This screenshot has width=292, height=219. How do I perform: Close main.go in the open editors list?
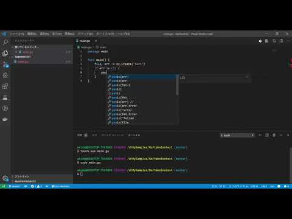pyautogui.click(x=16, y=52)
